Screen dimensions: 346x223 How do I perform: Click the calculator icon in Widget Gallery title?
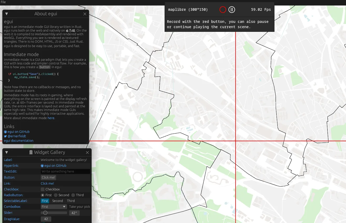(30, 152)
